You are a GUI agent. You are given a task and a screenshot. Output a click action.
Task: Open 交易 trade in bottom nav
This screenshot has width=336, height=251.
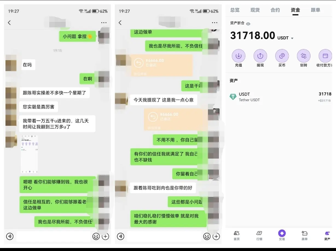[282, 235]
